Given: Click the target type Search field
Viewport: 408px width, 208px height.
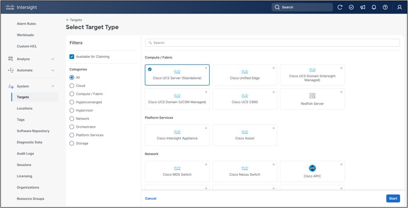Looking at the screenshot, I should (x=272, y=42).
